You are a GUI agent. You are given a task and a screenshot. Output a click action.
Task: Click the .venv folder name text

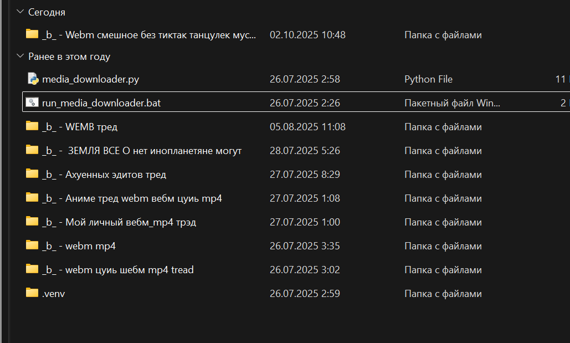point(53,294)
